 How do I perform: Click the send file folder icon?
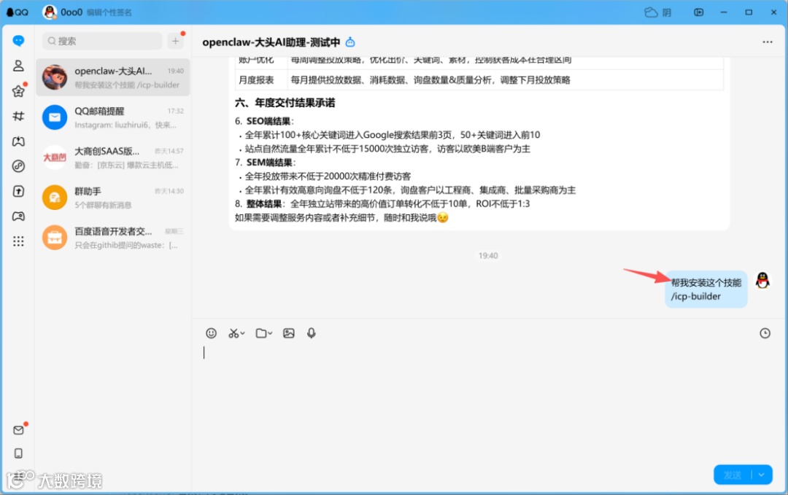tap(260, 333)
